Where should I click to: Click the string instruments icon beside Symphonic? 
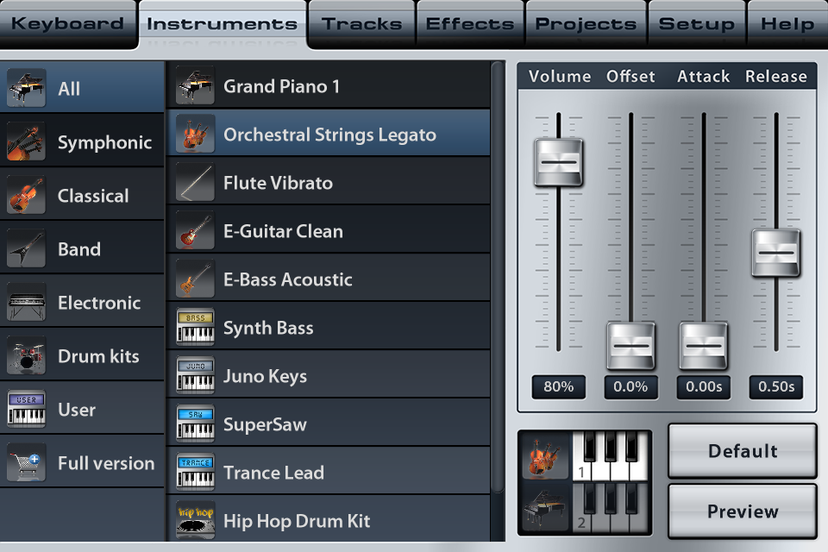pos(26,141)
